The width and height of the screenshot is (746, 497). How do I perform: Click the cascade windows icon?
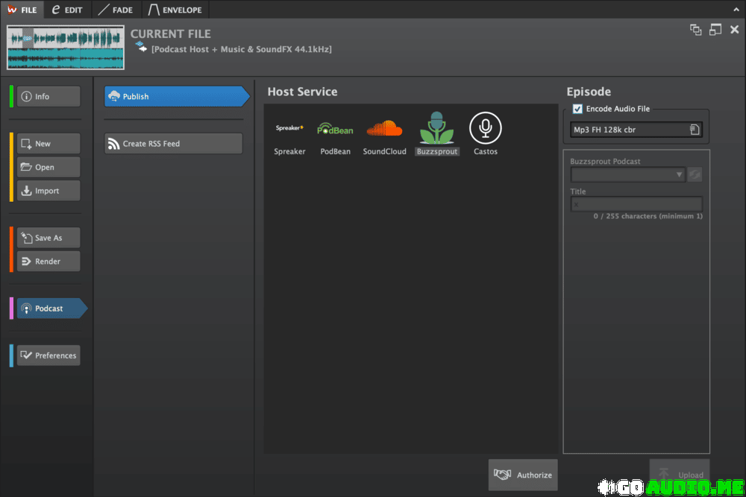coord(695,30)
